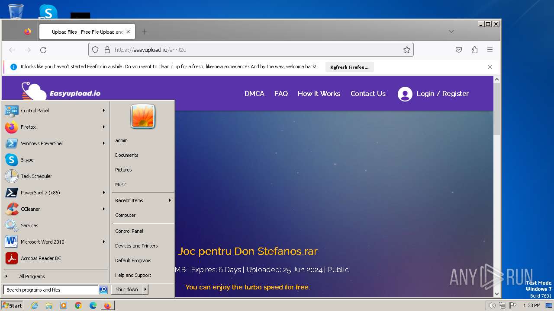The width and height of the screenshot is (554, 311).
Task: Click the page vertical scrollbar down arrow
Action: tap(497, 294)
